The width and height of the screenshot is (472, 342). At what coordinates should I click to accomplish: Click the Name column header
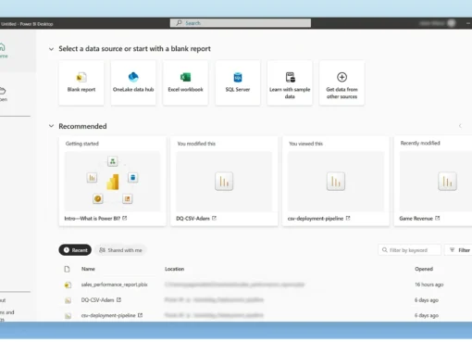(88, 269)
